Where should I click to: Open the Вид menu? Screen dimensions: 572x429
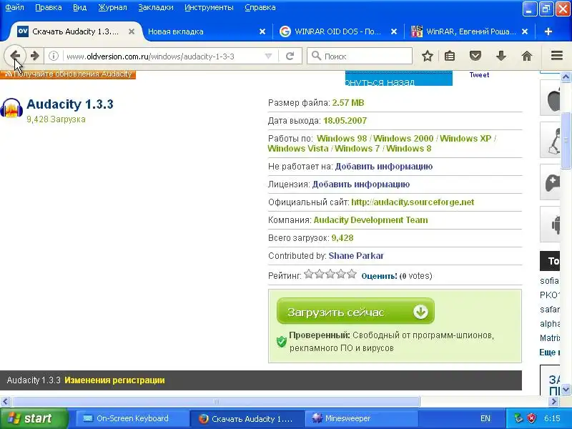coord(80,7)
